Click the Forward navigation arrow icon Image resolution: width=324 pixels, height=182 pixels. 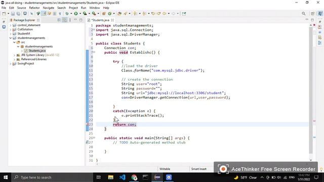(174, 14)
